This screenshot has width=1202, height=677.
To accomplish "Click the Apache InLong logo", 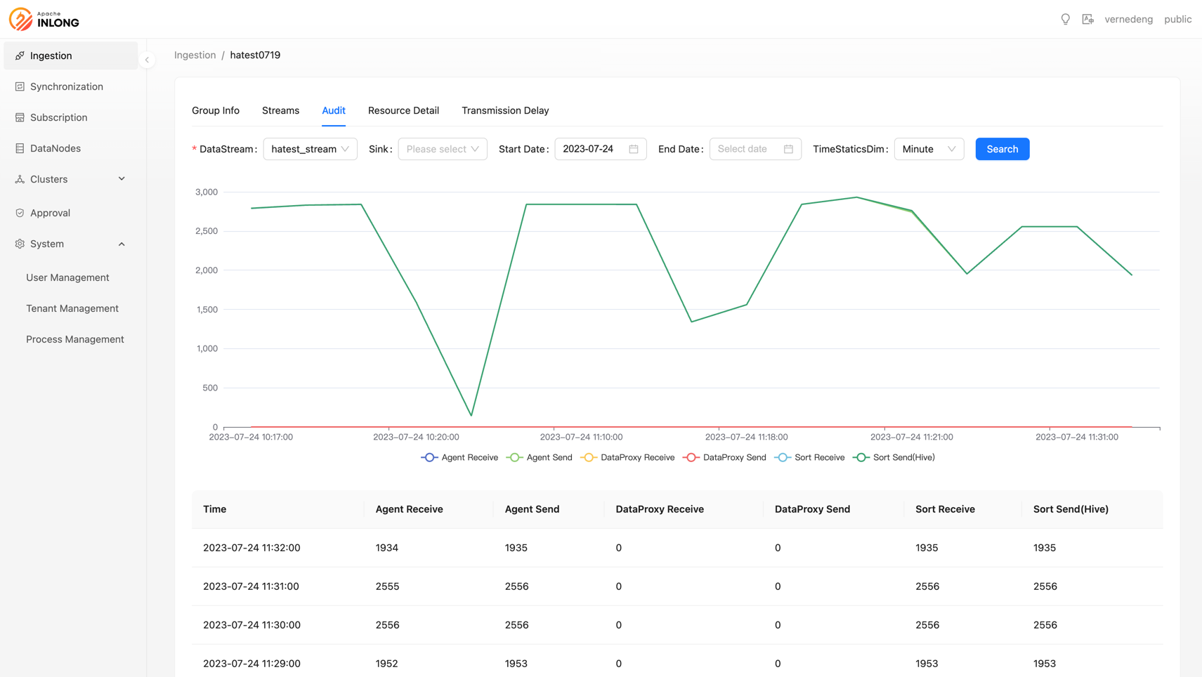I will point(44,19).
